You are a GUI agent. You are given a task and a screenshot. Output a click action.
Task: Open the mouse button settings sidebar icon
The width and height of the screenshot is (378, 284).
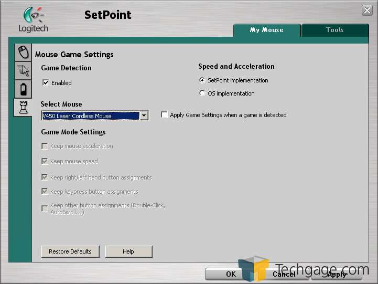tap(23, 52)
